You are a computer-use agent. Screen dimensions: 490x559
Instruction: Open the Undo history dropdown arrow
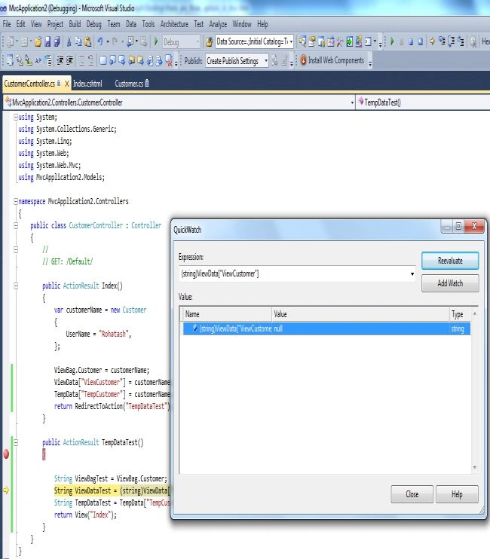[107, 42]
